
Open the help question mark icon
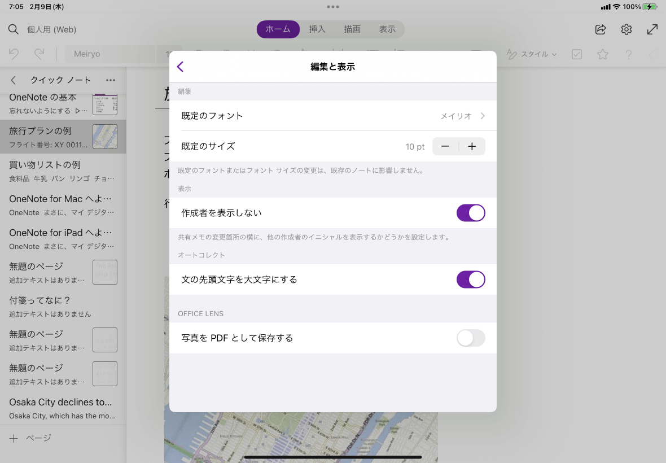pyautogui.click(x=629, y=54)
